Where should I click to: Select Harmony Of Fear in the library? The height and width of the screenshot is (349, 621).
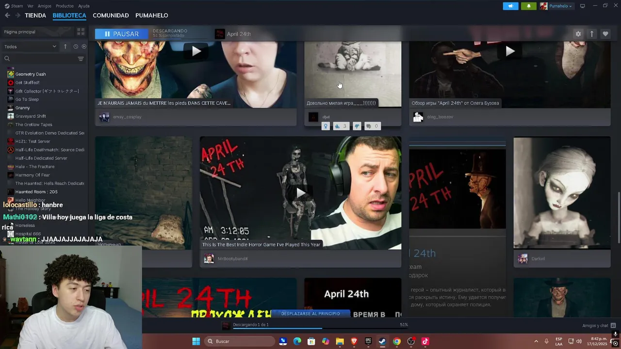click(x=33, y=175)
